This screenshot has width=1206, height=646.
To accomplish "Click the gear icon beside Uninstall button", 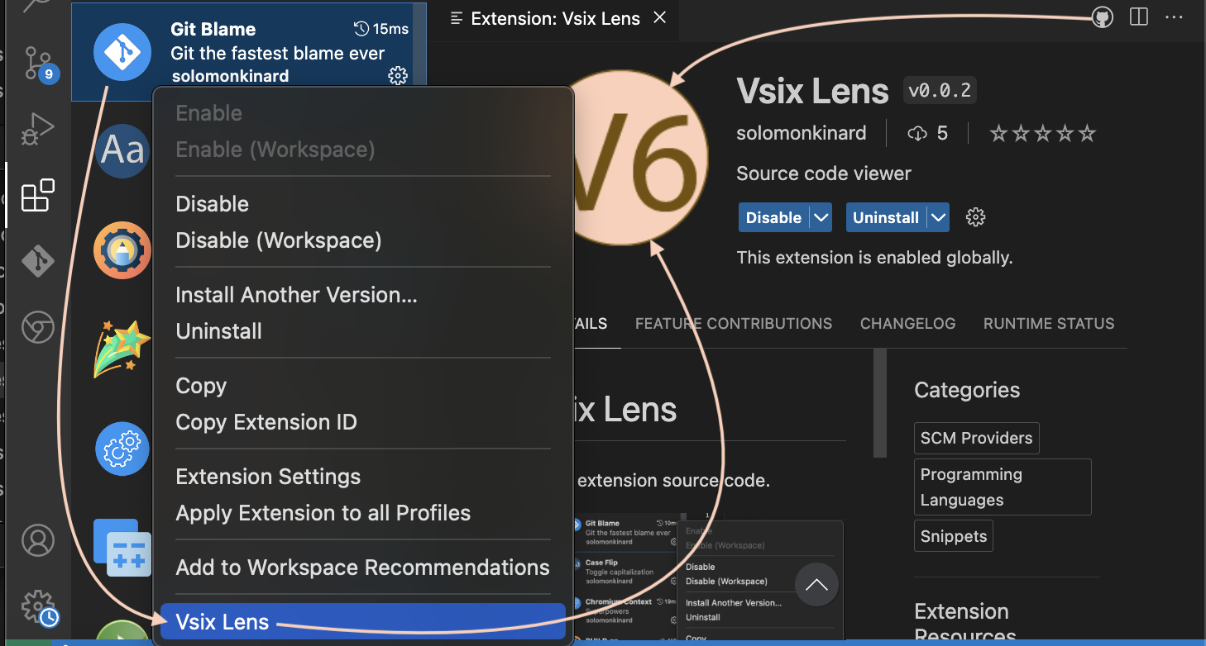I will coord(976,217).
